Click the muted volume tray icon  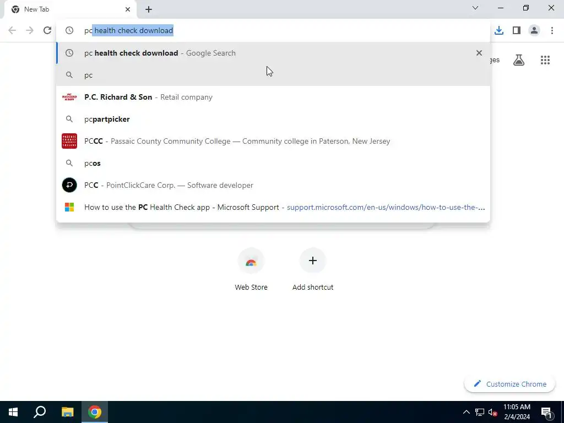click(492, 412)
